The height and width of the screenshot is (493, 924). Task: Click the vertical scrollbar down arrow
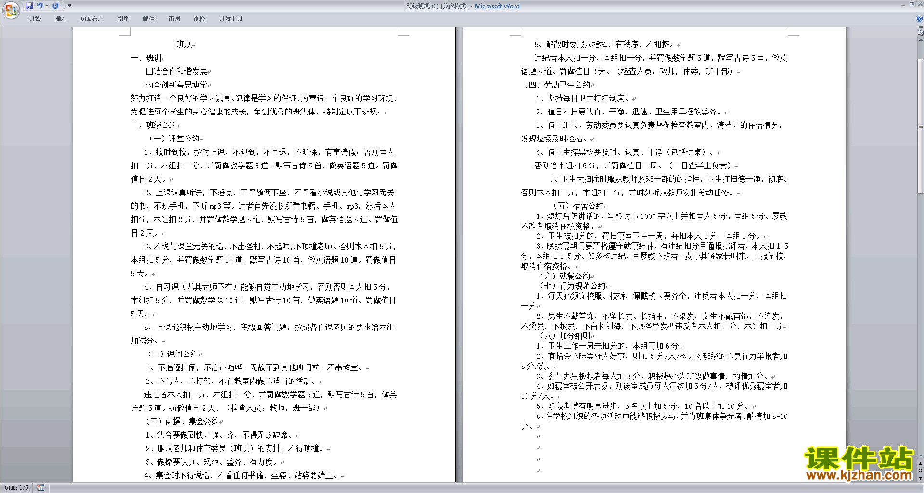[921, 455]
